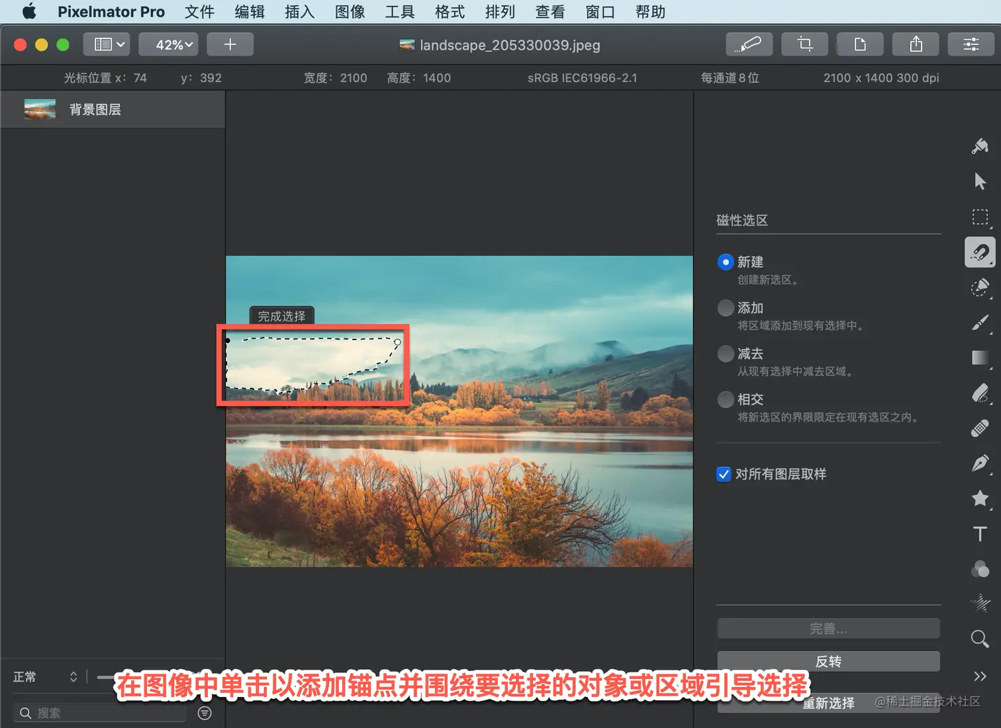Open the Color Adjustments tool
The height and width of the screenshot is (728, 1001).
click(980, 569)
